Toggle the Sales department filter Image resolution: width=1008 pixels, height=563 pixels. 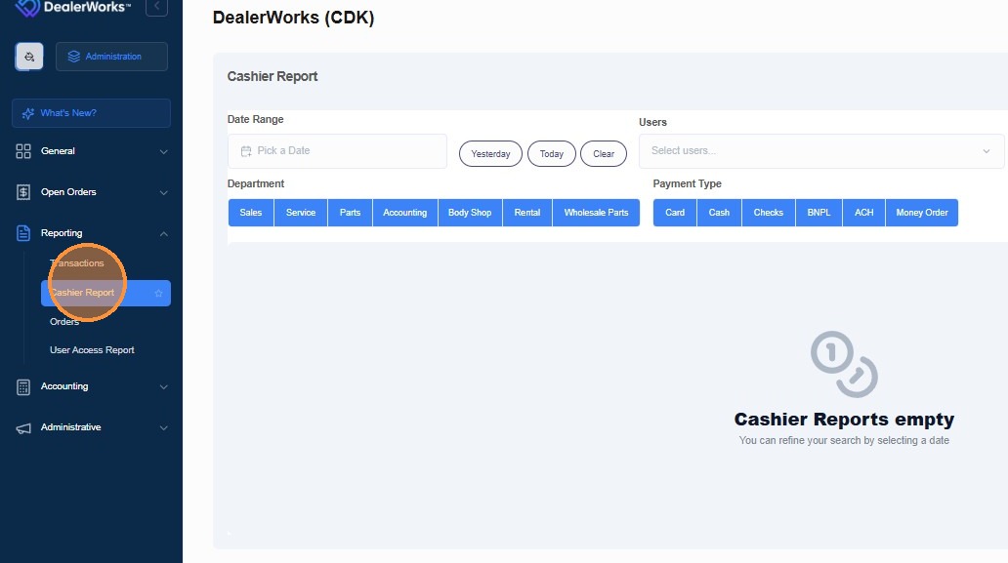tap(251, 213)
